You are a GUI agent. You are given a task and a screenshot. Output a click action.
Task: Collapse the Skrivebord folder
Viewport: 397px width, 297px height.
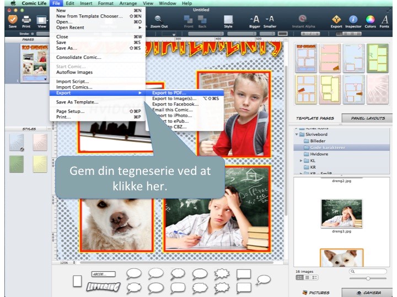tap(297, 134)
